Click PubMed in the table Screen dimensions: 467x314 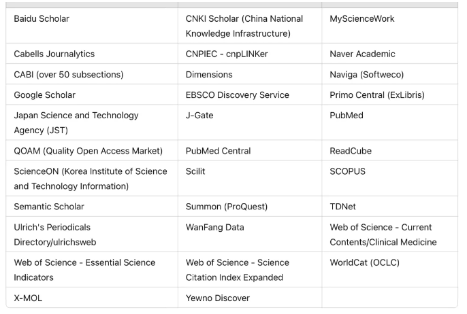[x=347, y=116]
